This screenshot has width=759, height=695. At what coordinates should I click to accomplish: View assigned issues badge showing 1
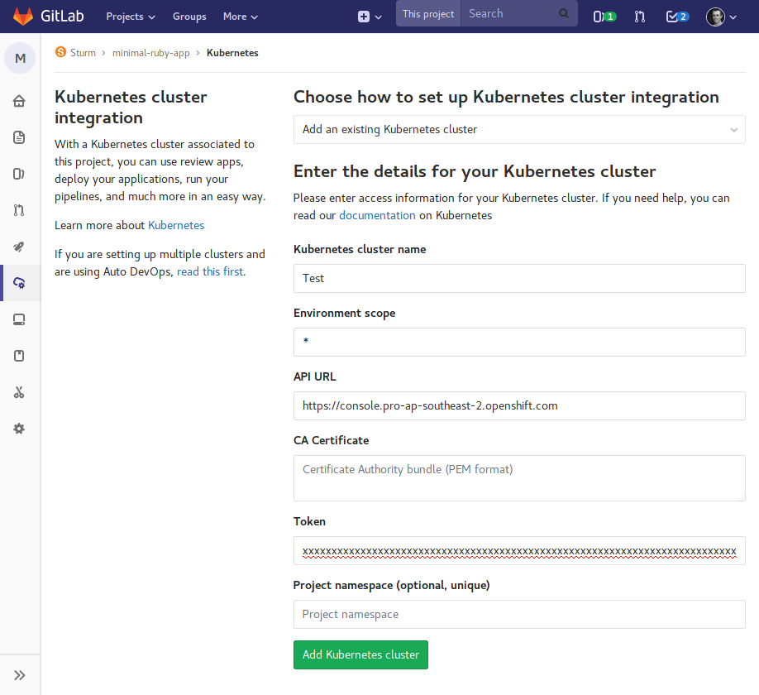[603, 14]
